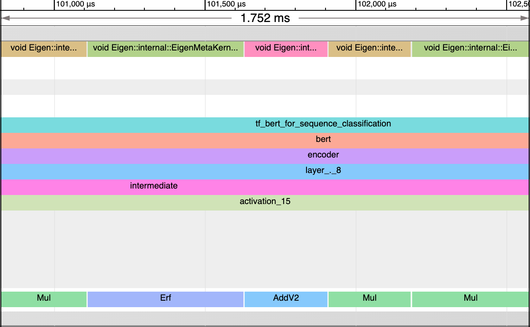Select the tan Eigen kernel slice following the pink one

(370, 49)
